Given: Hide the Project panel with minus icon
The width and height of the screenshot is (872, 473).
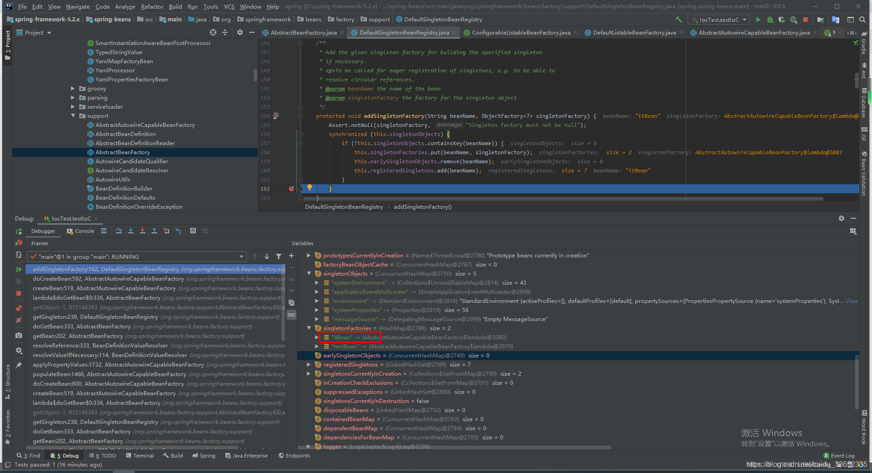Looking at the screenshot, I should pyautogui.click(x=252, y=32).
